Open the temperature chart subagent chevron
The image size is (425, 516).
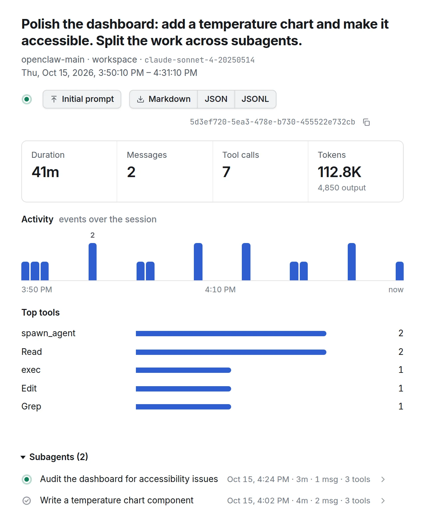point(383,501)
